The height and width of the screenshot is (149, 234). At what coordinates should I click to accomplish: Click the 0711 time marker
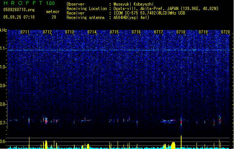point(25,32)
